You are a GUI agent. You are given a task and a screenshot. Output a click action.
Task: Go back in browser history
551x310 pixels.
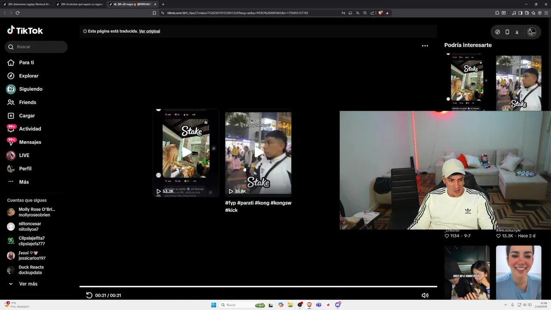tap(5, 13)
